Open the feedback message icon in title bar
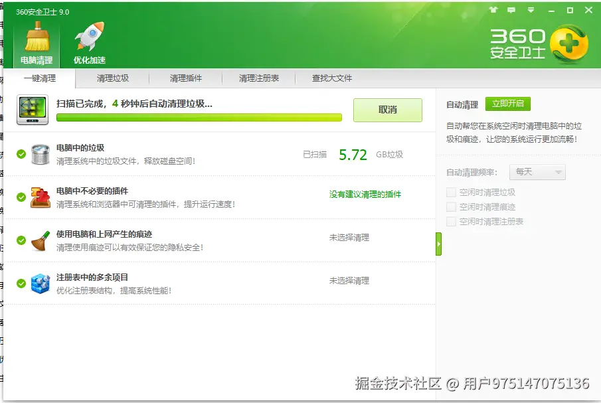 (x=511, y=10)
